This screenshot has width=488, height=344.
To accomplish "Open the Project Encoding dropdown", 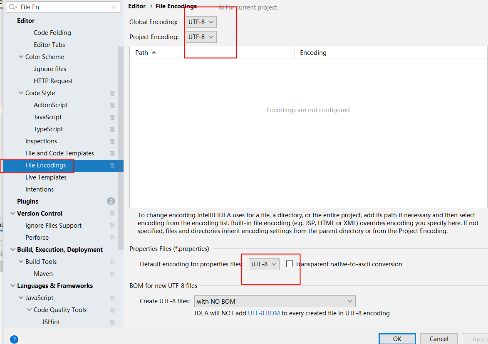I will click(201, 37).
